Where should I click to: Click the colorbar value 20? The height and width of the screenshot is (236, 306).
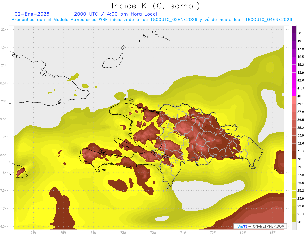tap(300, 222)
